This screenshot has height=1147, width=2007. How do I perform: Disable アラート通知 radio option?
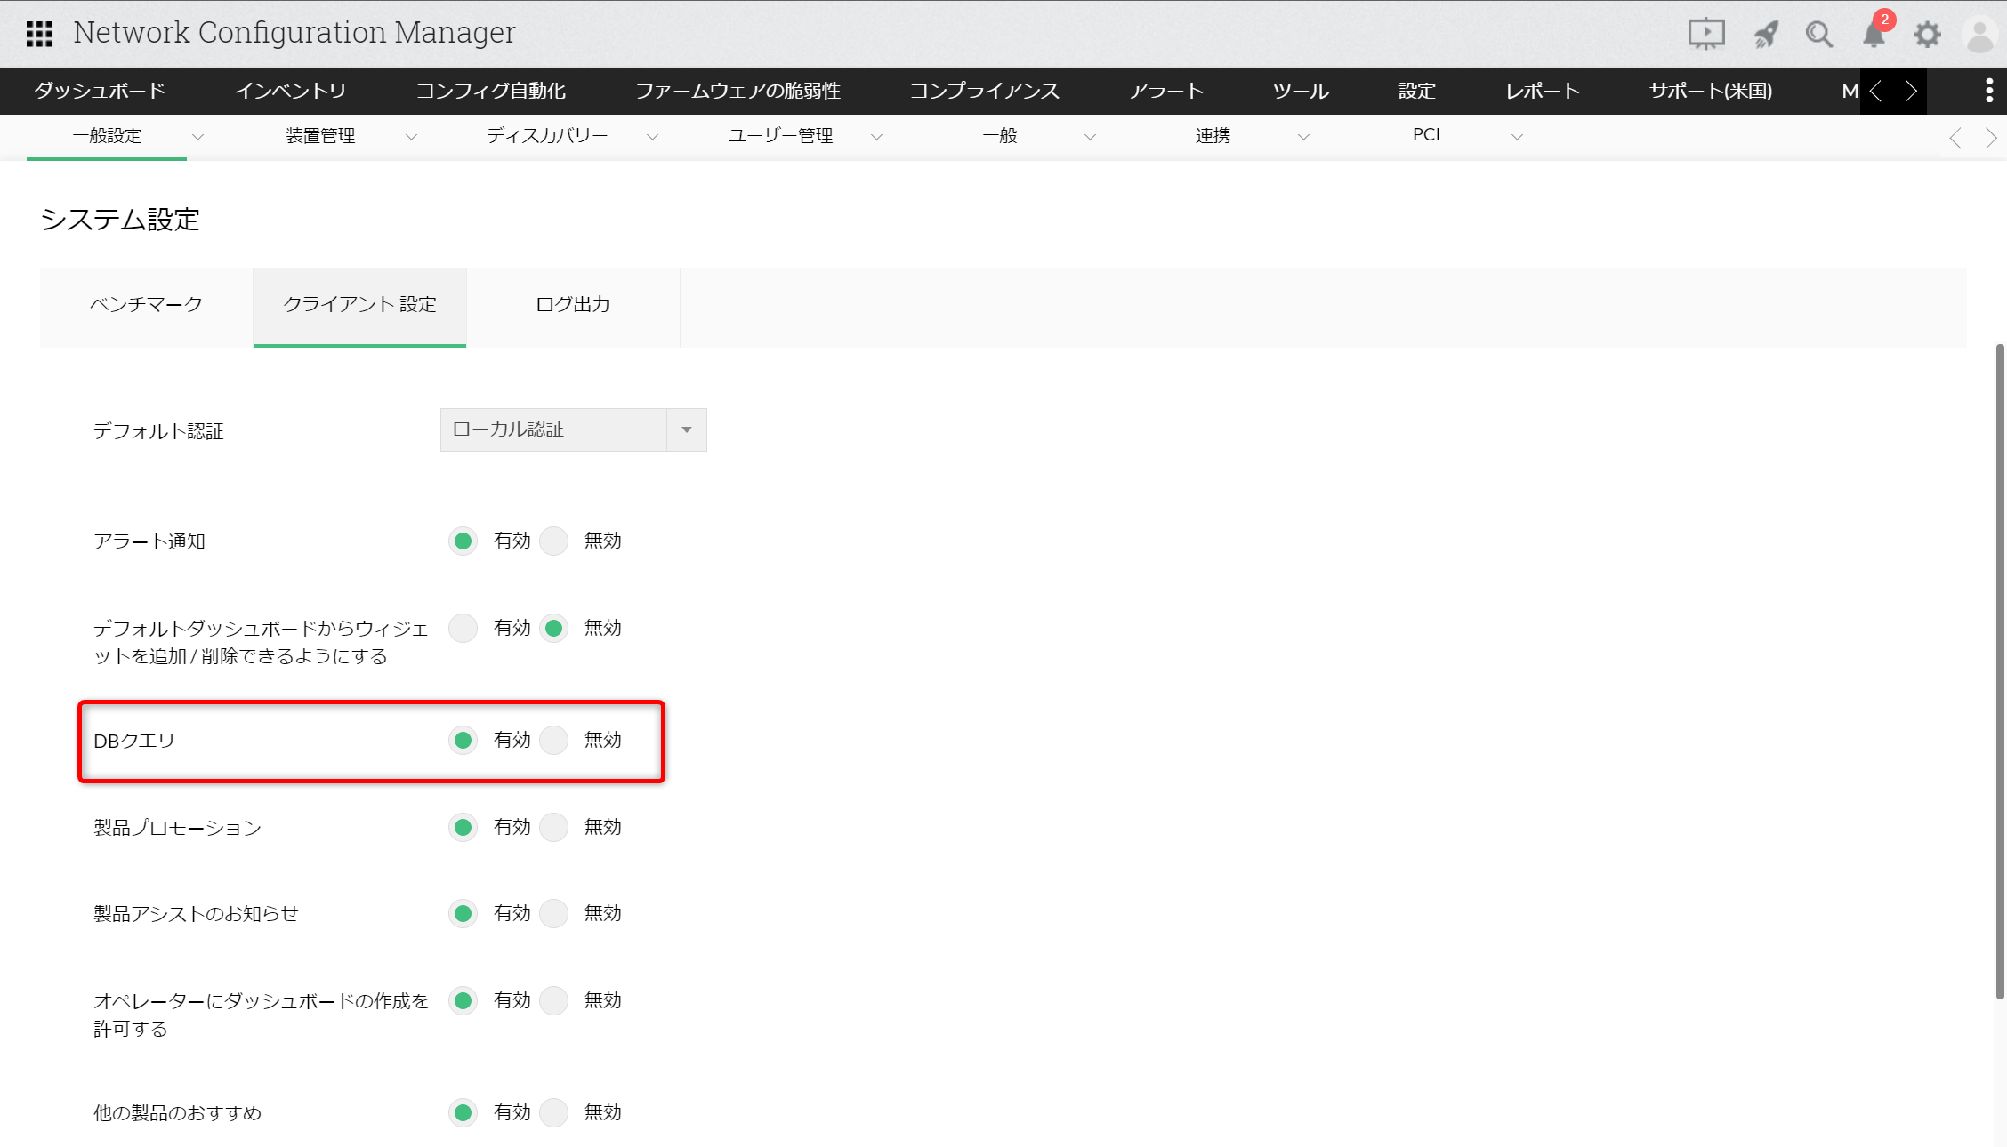click(554, 541)
